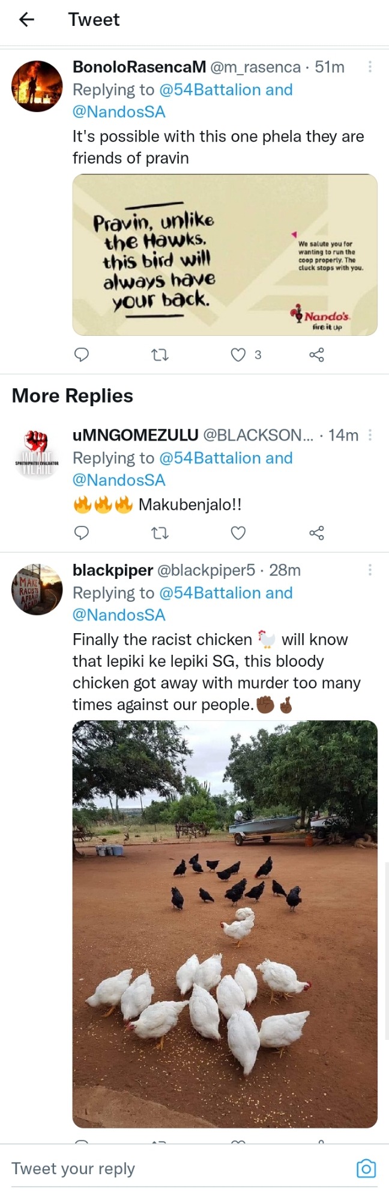Open more options for blackpiper's tweet
Screen dimensions: 389x1191
[x=370, y=569]
